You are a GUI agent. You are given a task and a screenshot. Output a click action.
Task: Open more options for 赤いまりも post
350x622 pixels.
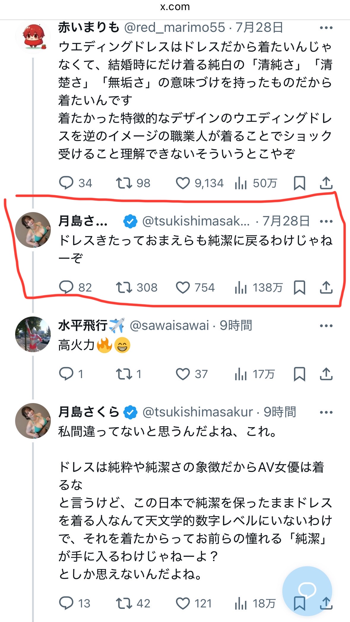[326, 28]
